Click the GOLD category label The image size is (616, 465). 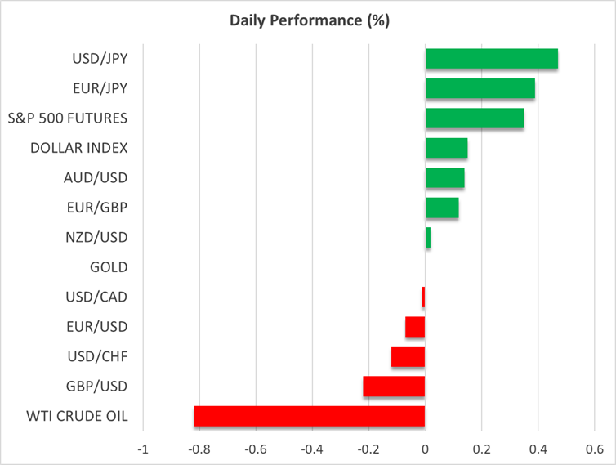click(109, 266)
